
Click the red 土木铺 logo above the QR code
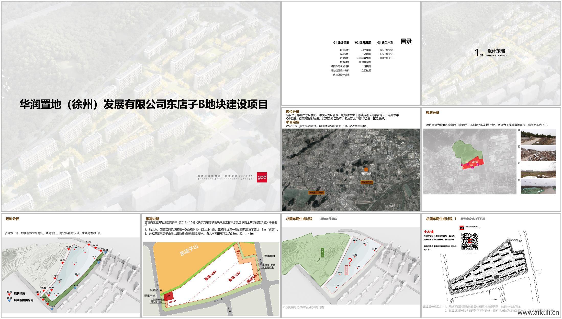tap(462, 228)
